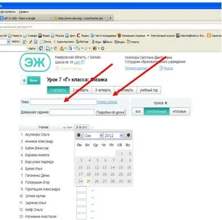The height and width of the screenshot is (220, 222).
Task: Click the browser address bar
Action: coord(110,27)
